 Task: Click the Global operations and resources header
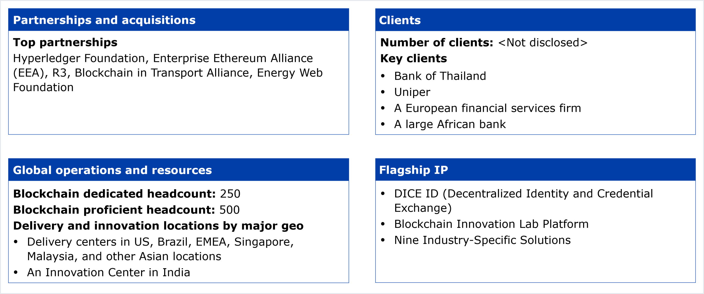pos(112,170)
